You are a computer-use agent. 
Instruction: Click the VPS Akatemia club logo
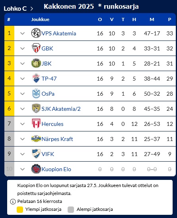[36, 33]
